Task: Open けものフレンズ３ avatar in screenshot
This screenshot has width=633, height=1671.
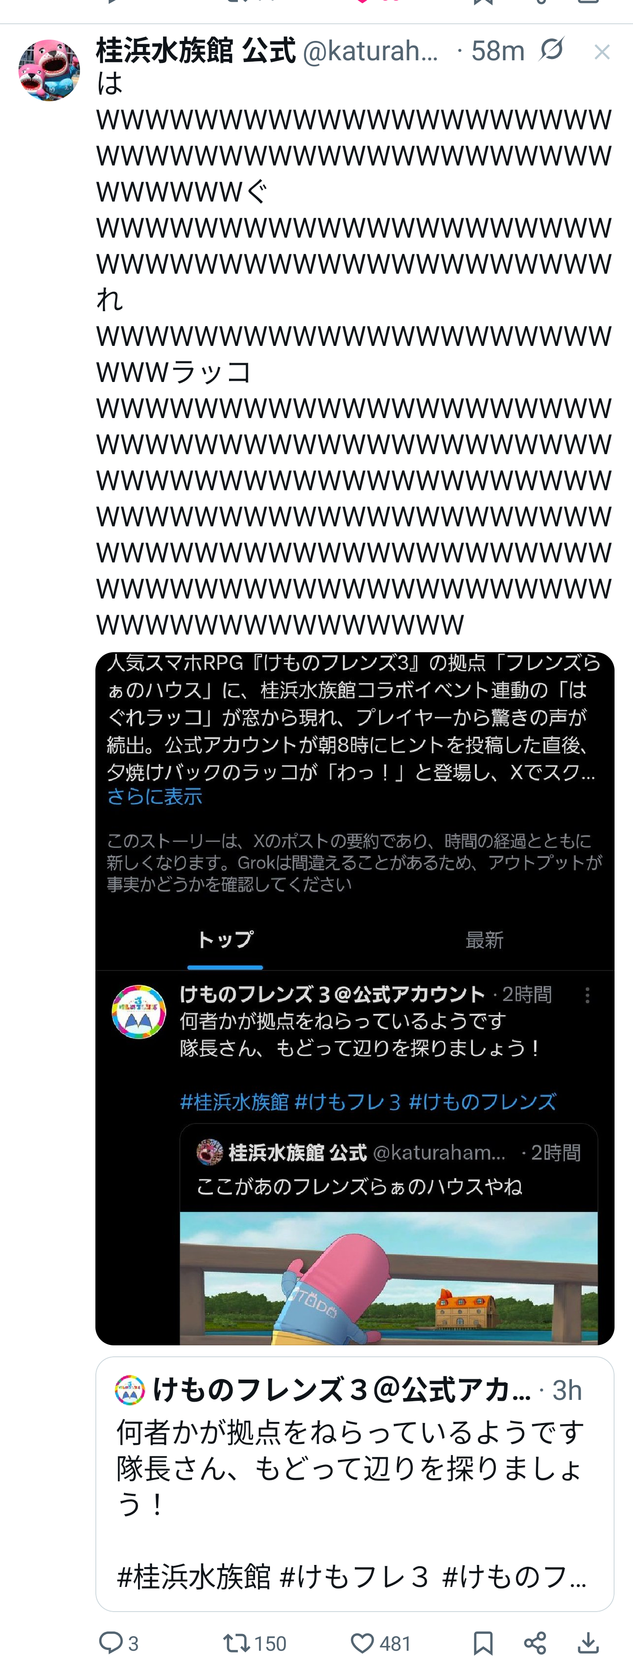Action: pos(138,1012)
